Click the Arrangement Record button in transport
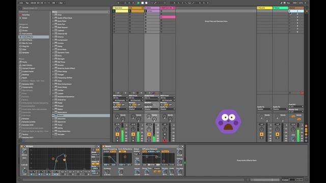Image resolution: width=326 pixels, height=183 pixels. click(146, 3)
